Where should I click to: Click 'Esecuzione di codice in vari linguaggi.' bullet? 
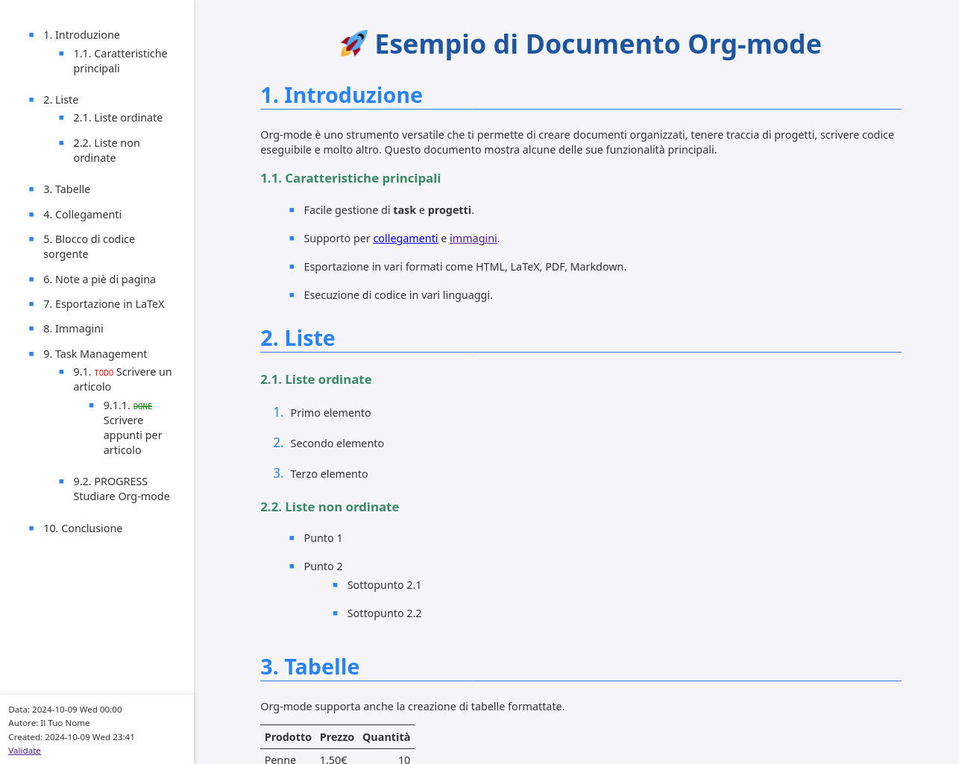[x=398, y=295]
